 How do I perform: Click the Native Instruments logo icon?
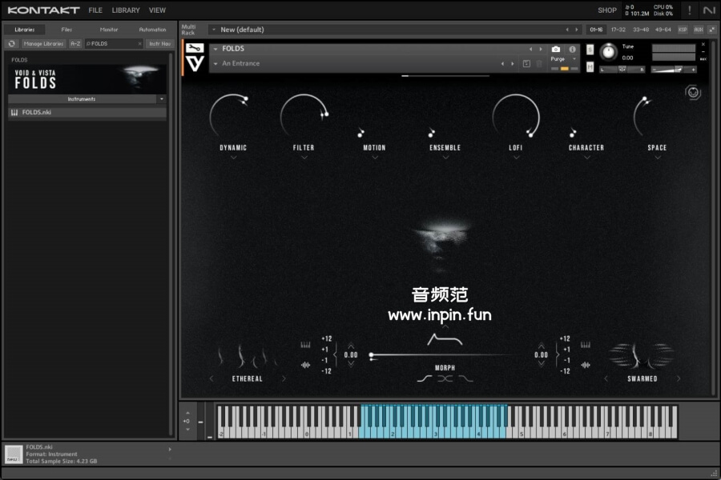pyautogui.click(x=709, y=10)
